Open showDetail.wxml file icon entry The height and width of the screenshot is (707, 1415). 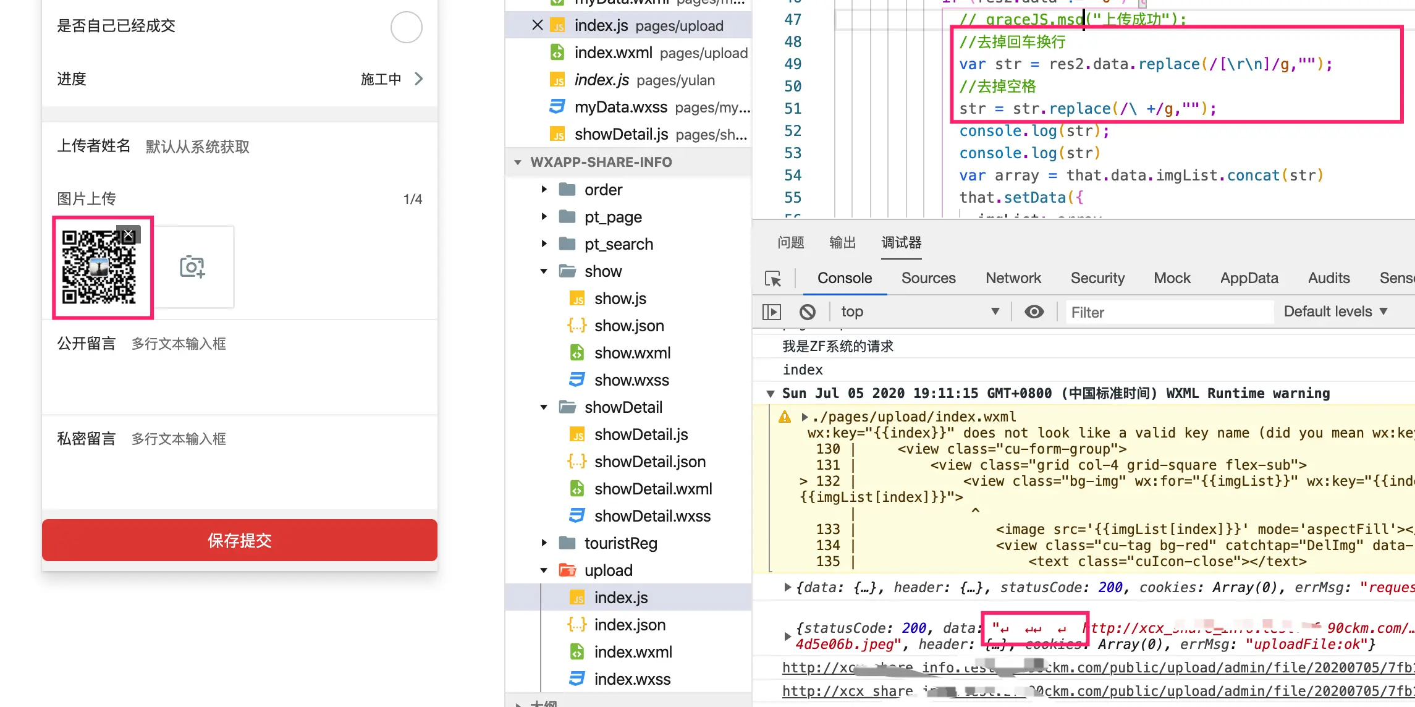(x=577, y=489)
